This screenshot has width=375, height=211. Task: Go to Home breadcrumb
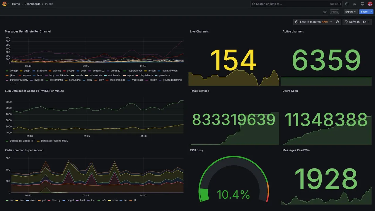16,4
